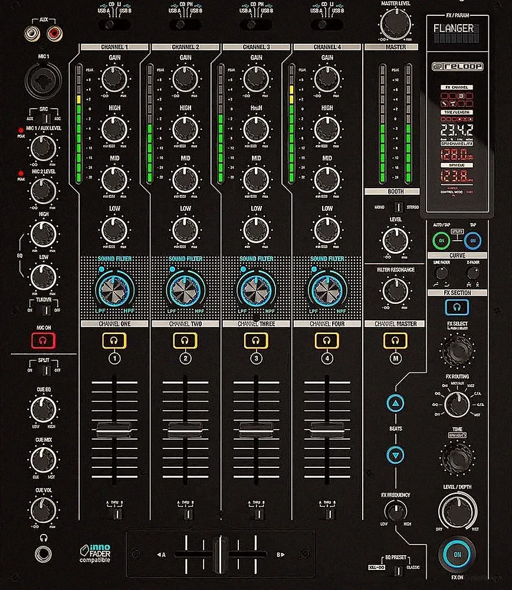Click the Beats down arrow button
Screen dimensions: 512x590
coord(395,455)
